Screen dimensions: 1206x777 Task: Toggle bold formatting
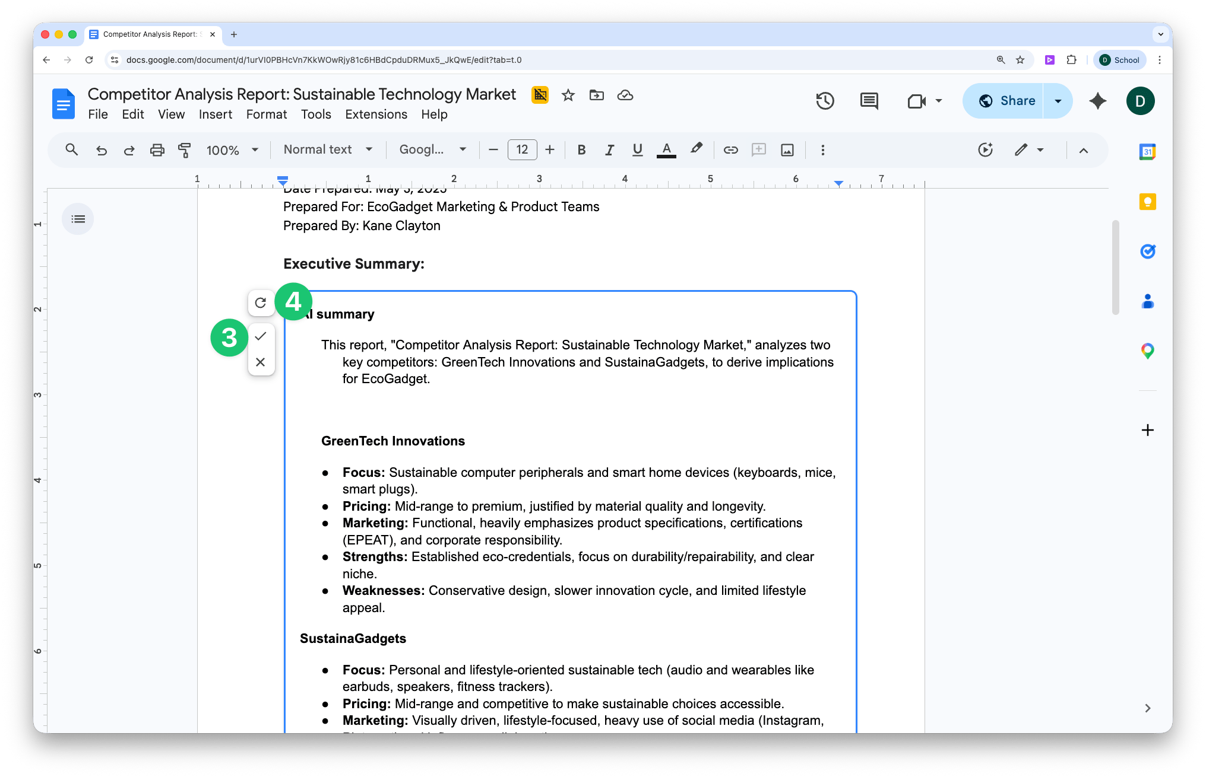[x=581, y=150]
